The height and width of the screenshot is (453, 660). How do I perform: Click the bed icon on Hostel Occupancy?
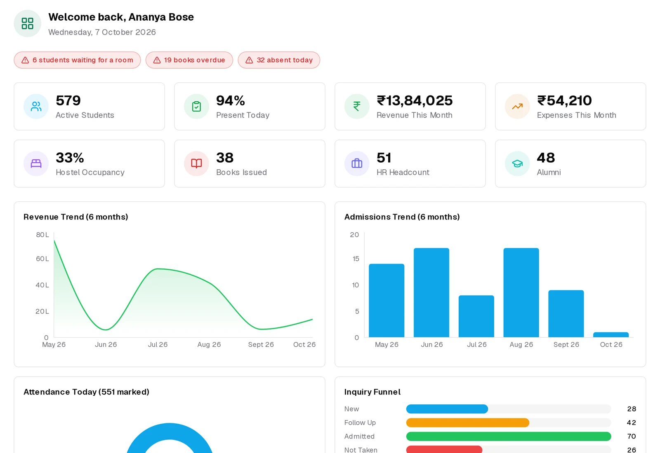point(36,163)
